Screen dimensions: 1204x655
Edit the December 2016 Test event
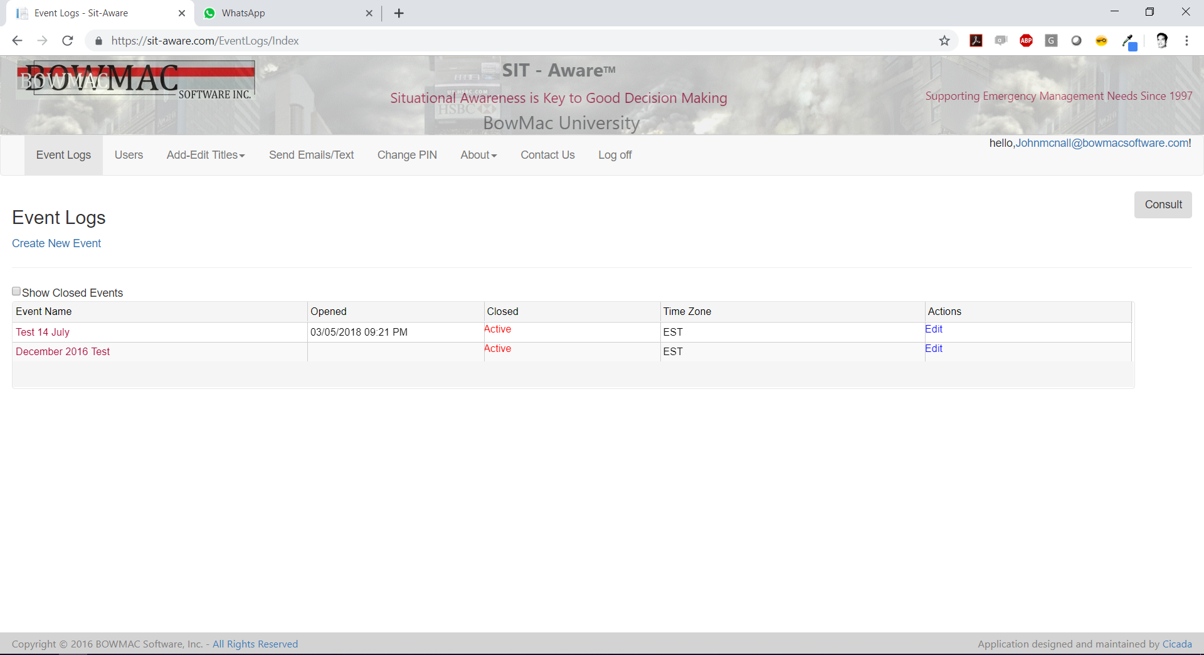coord(933,348)
